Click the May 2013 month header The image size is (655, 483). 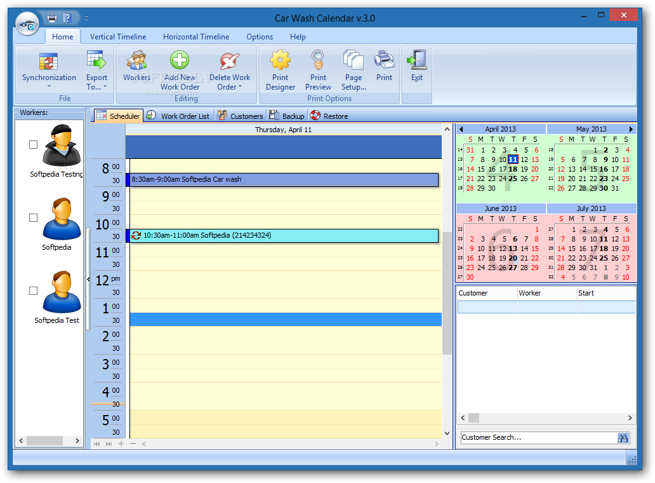tap(591, 129)
